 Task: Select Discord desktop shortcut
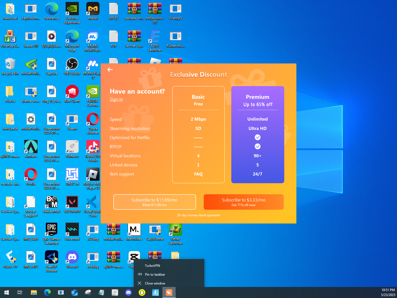(x=72, y=260)
